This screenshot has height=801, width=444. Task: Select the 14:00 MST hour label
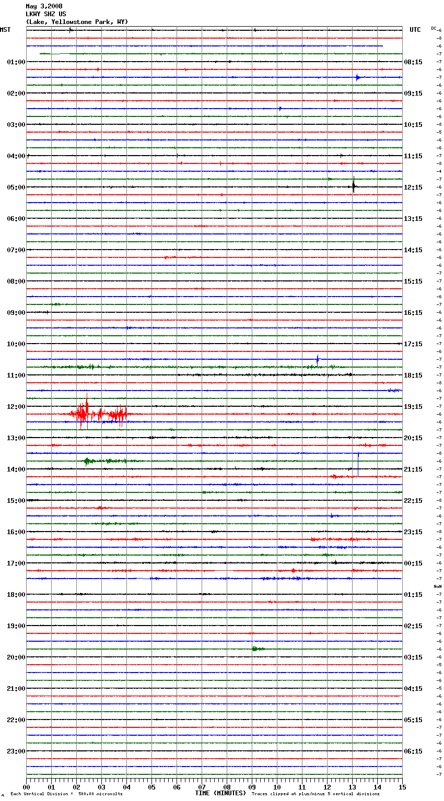click(16, 469)
